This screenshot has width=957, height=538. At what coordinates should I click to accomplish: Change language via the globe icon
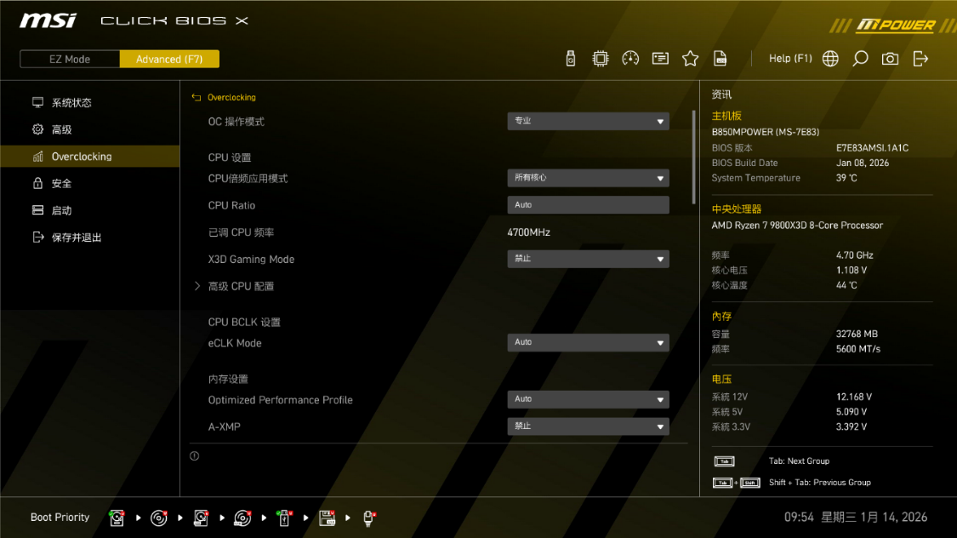830,59
